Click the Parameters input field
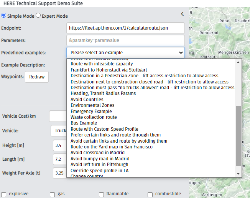250x198 pixels. [125, 40]
